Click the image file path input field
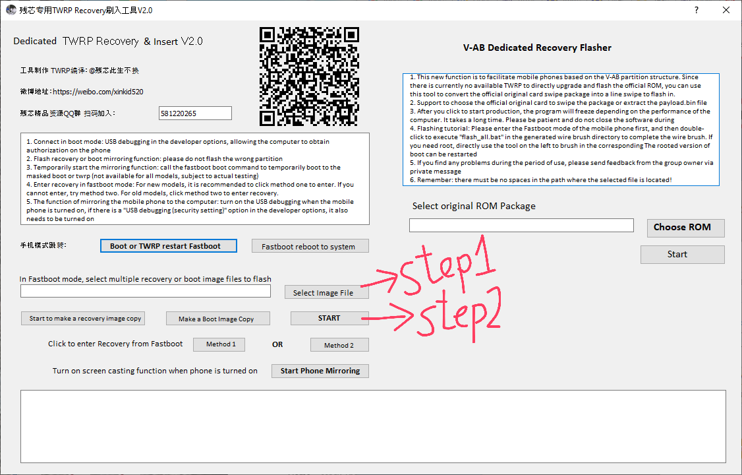Image resolution: width=742 pixels, height=475 pixels. pyautogui.click(x=146, y=291)
